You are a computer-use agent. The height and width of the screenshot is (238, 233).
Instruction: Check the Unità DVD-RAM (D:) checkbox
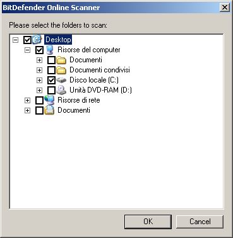[52, 90]
